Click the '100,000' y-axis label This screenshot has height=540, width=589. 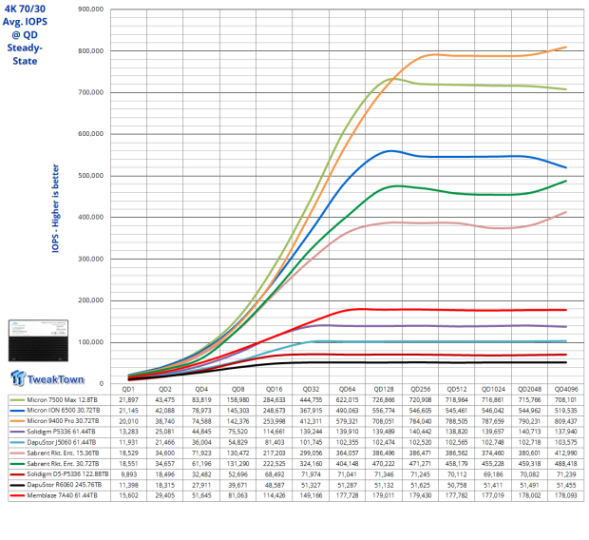(90, 342)
